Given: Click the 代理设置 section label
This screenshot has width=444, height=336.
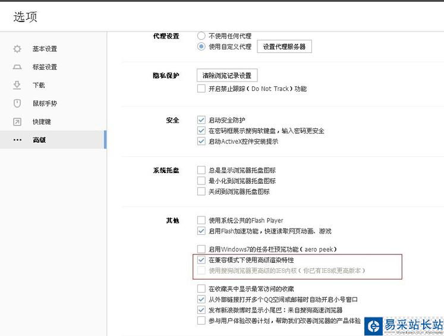Looking at the screenshot, I should (166, 36).
